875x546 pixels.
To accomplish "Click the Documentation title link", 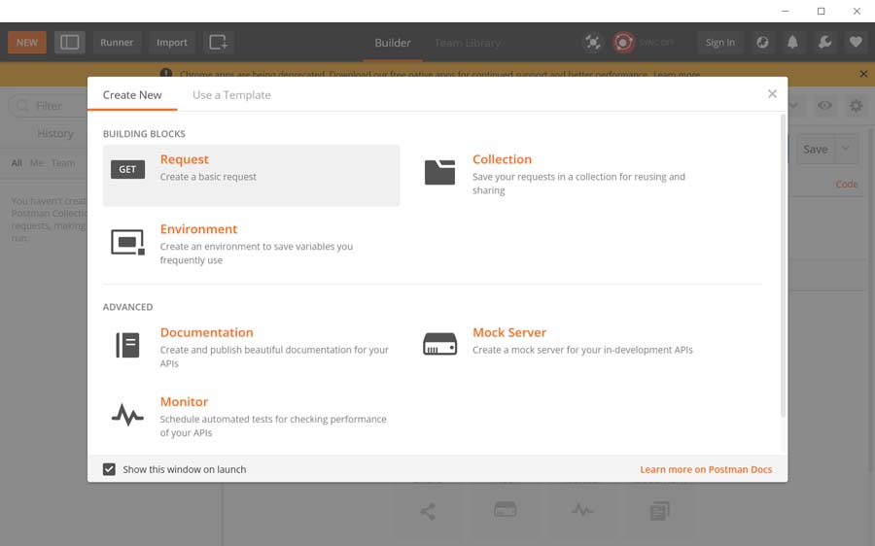I will click(x=206, y=332).
